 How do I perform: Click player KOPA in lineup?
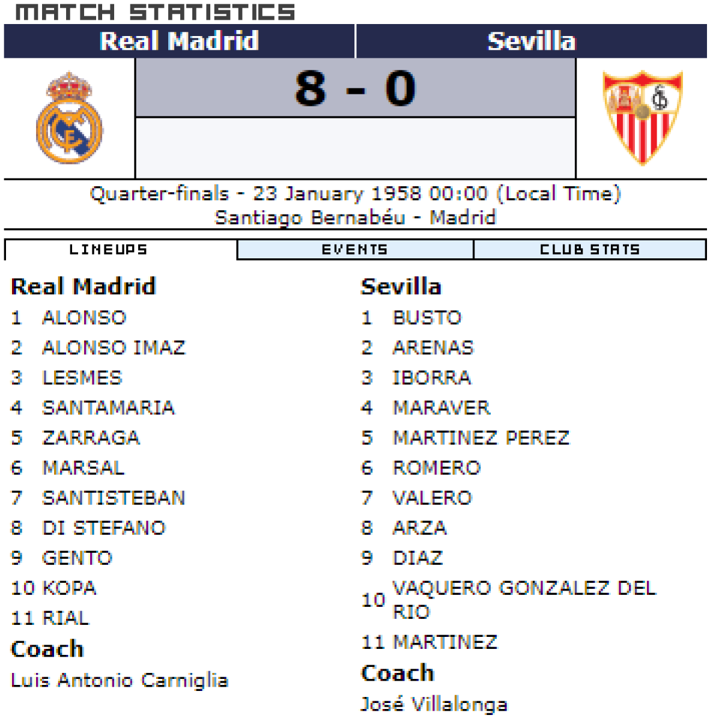coord(70,588)
